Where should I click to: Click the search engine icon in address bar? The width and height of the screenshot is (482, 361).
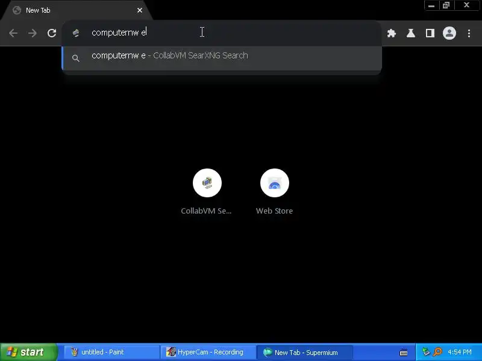point(76,33)
